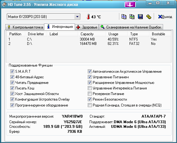Toggle the Читать Предвидение checkbox
Image resolution: width=177 pixels, height=143 pixels.
12,82
